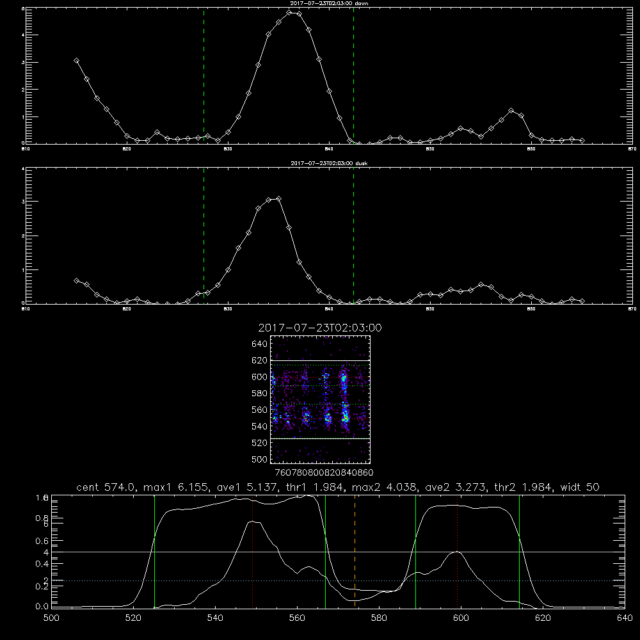Click the '2017-07-23T02:03:00 dusk' plot title
Viewport: 640px width, 640px height.
point(329,163)
